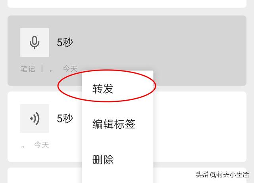This screenshot has height=183, width=254.
Task: Tap the 5秒 label beside the microphone
Action: click(x=65, y=42)
